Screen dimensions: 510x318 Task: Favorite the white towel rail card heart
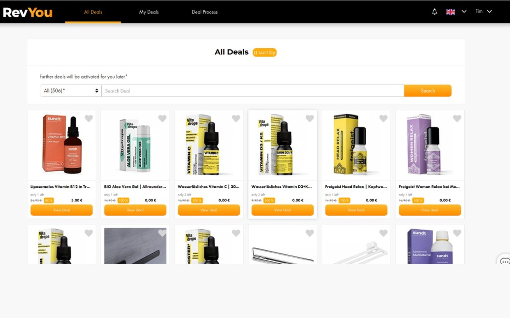(x=384, y=233)
